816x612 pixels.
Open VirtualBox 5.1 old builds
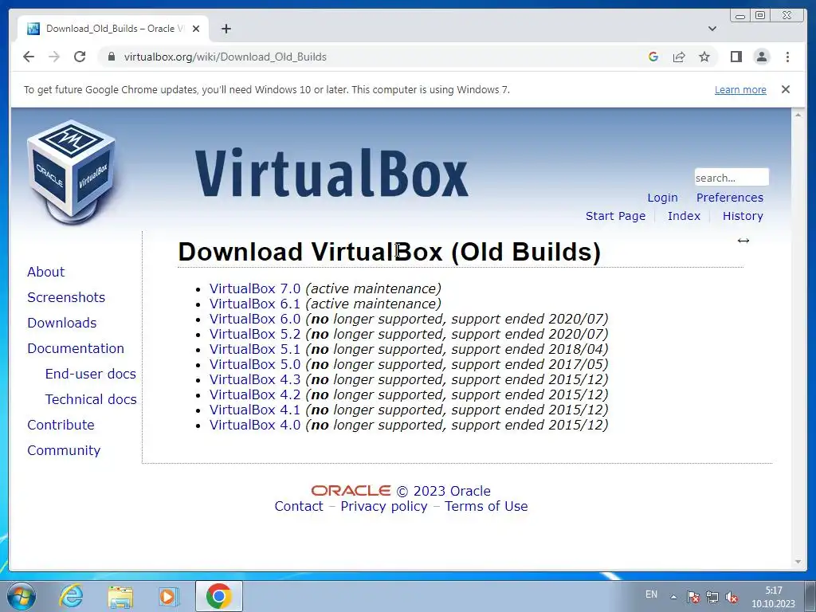(x=255, y=349)
